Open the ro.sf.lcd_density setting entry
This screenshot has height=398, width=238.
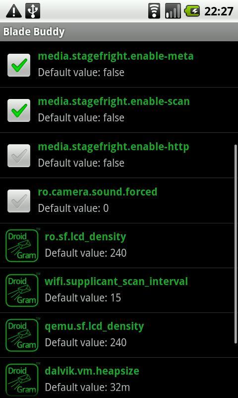119,245
